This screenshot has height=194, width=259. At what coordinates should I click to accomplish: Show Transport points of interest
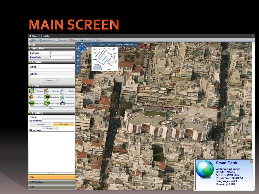pyautogui.click(x=36, y=103)
